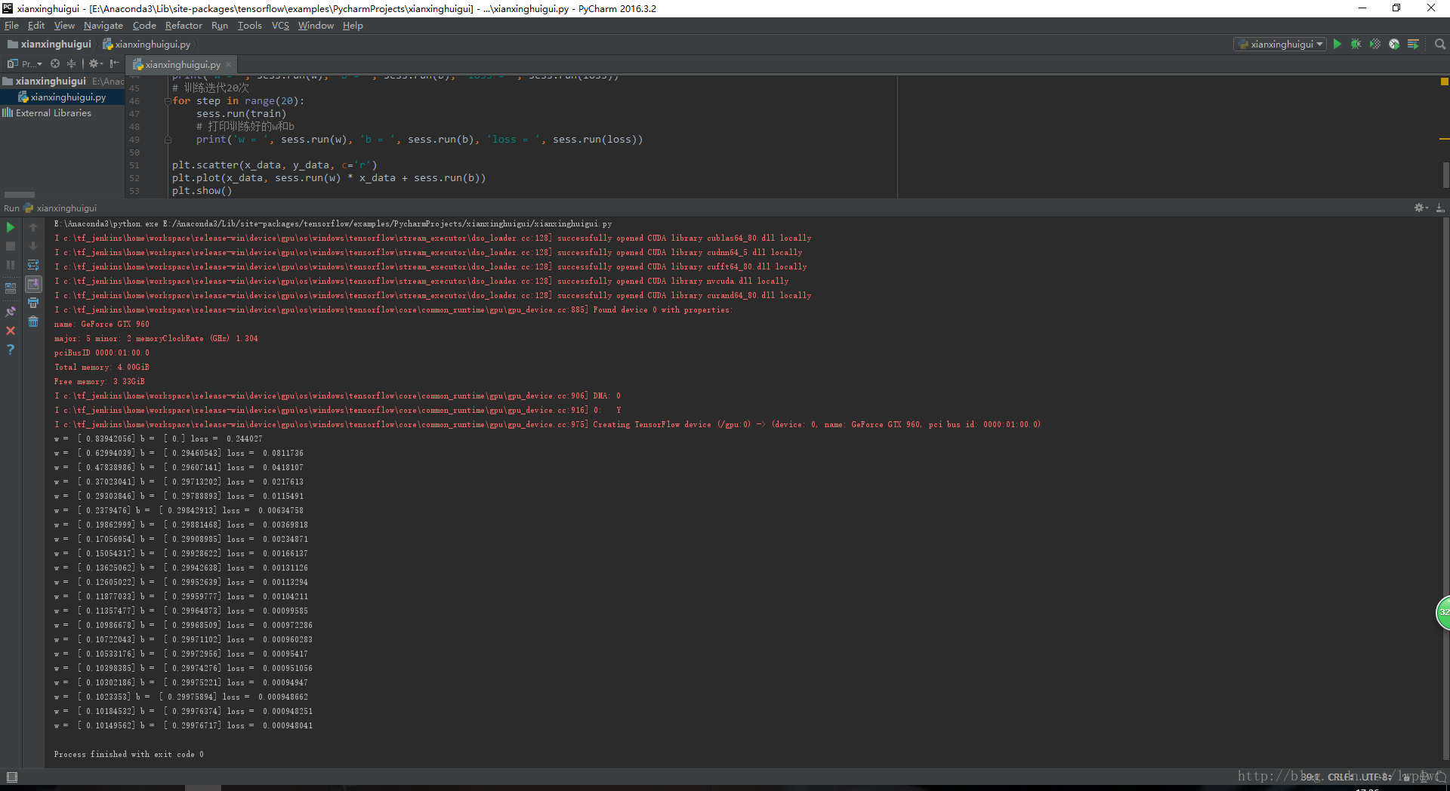Click the green Debug bug icon
The width and height of the screenshot is (1450, 791).
coord(1356,45)
